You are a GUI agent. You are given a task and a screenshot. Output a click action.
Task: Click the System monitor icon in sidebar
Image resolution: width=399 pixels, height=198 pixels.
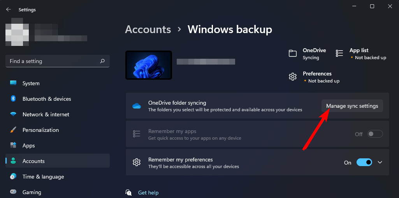13,83
